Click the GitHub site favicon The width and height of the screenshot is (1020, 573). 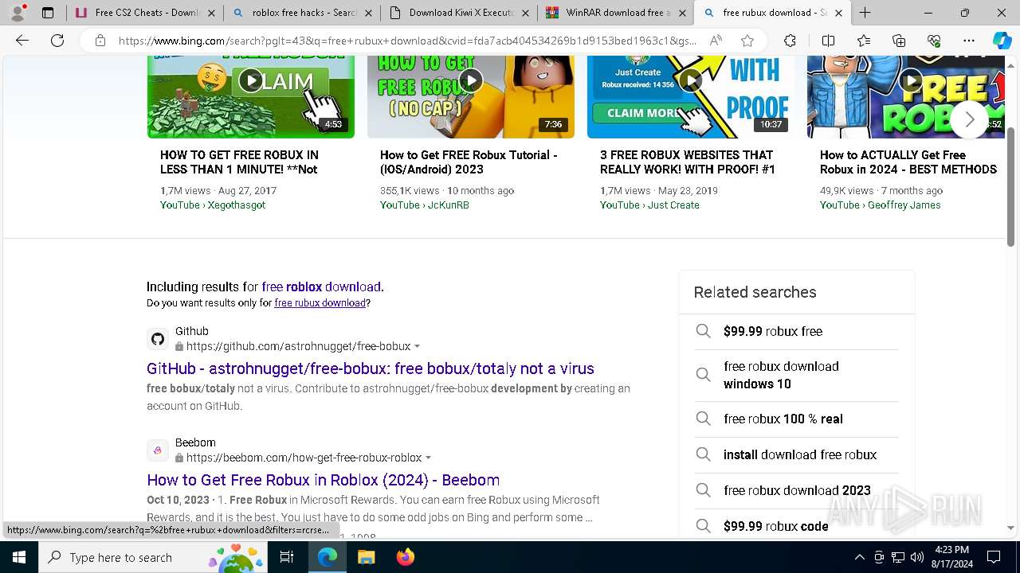point(158,339)
